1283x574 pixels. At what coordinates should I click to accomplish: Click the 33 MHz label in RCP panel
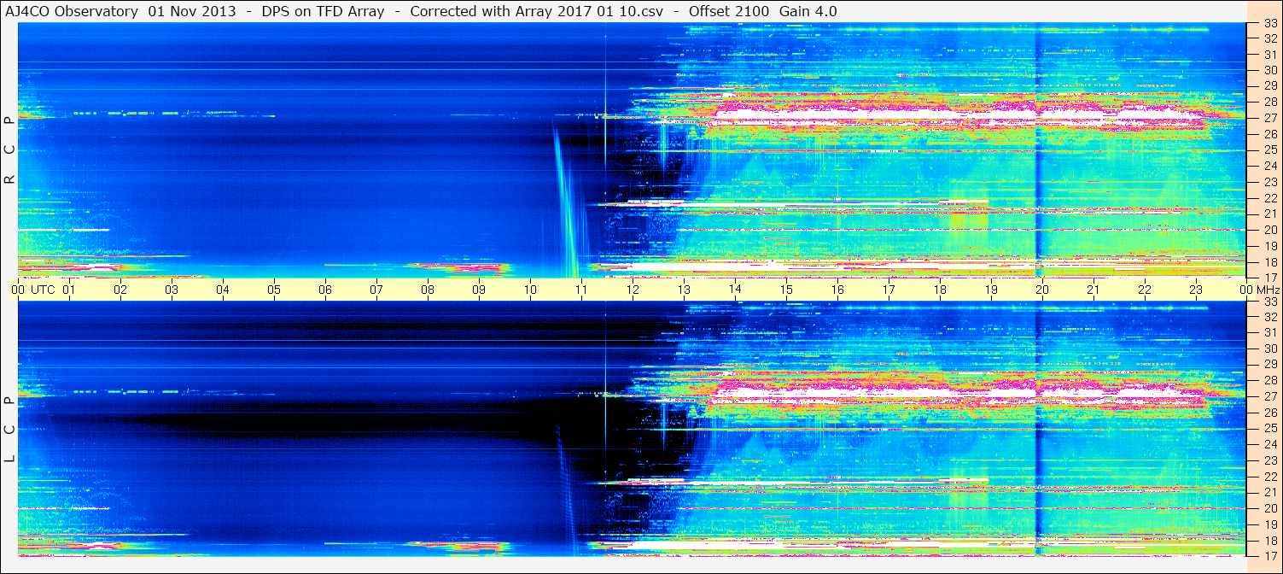pyautogui.click(x=1269, y=23)
